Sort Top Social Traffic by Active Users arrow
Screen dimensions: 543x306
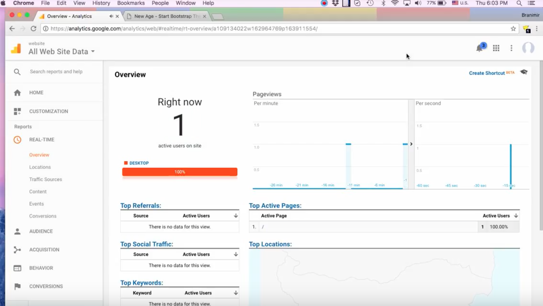236,254
